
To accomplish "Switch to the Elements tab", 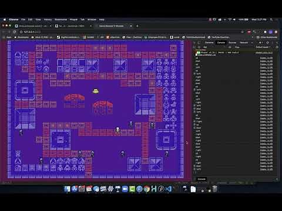I will tap(209, 43).
